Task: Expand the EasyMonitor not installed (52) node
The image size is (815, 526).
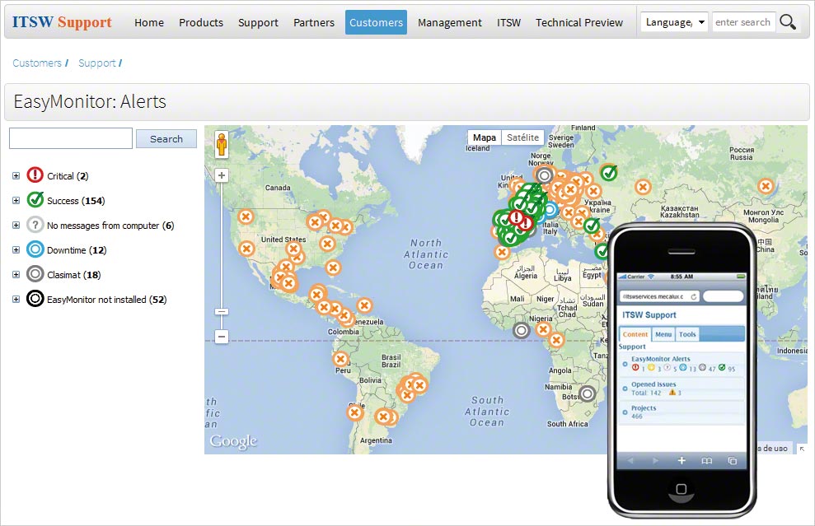Action: (x=16, y=299)
